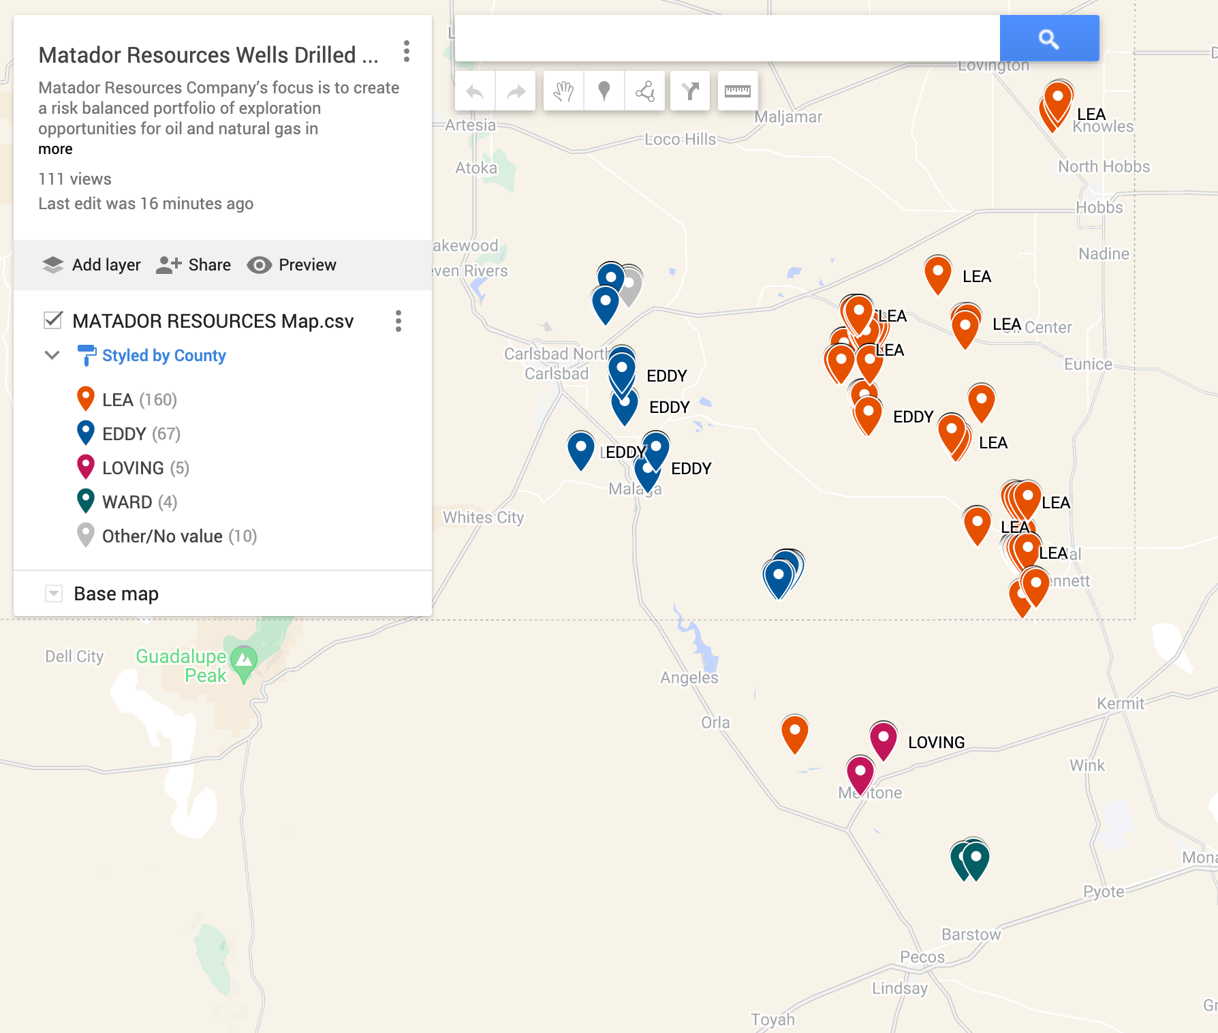Select the Add marker tool
Image resolution: width=1218 pixels, height=1033 pixels.
click(604, 91)
